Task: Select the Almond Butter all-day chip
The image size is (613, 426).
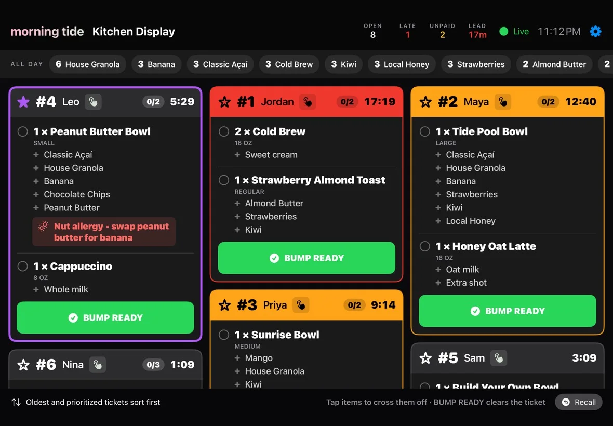Action: [x=554, y=64]
